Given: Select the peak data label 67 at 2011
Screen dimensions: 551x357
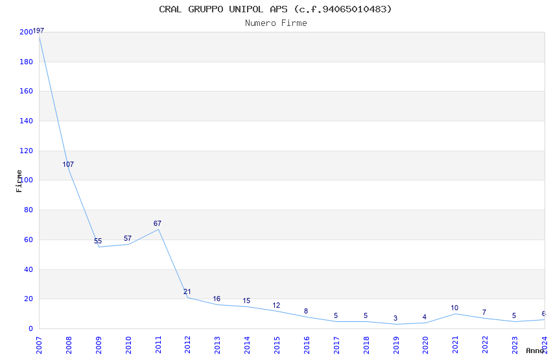Looking at the screenshot, I should [158, 223].
